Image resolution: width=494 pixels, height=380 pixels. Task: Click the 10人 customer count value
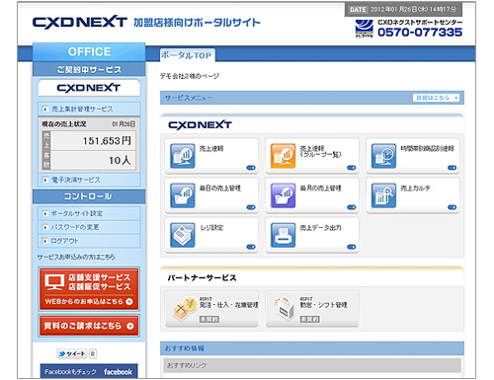point(120,160)
